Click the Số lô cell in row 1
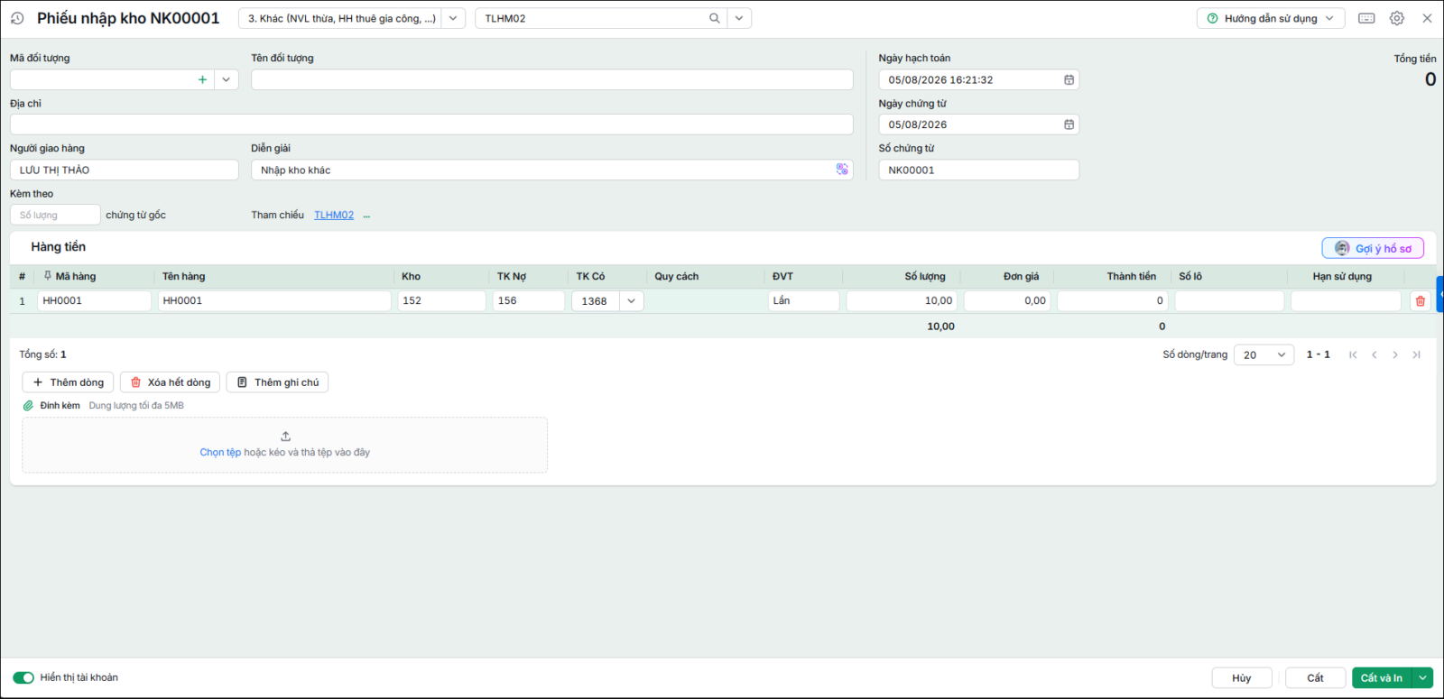This screenshot has height=699, width=1444. pyautogui.click(x=1229, y=301)
